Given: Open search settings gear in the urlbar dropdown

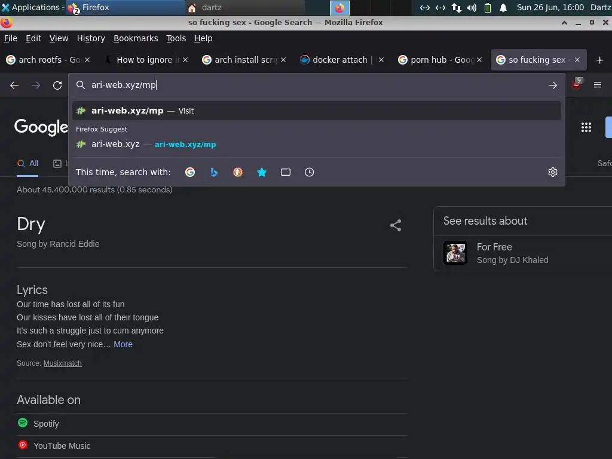Looking at the screenshot, I should [553, 172].
